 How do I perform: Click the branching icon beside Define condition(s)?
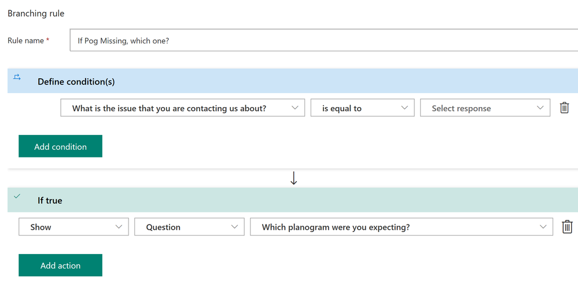17,78
